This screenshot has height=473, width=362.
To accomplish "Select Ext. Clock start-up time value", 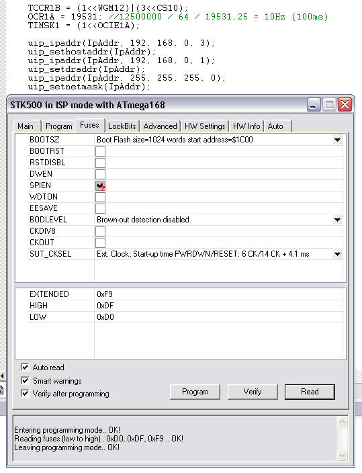I will coord(203,254).
